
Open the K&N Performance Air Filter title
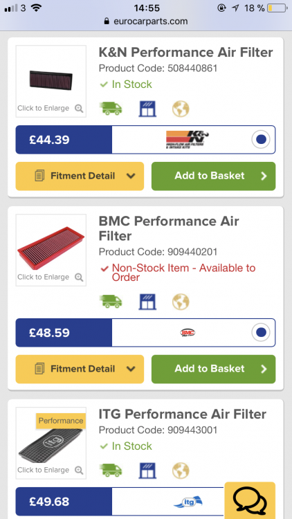185,53
